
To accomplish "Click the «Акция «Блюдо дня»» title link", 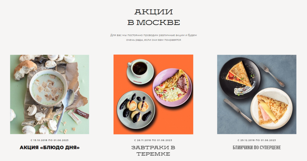I will (x=50, y=147).
